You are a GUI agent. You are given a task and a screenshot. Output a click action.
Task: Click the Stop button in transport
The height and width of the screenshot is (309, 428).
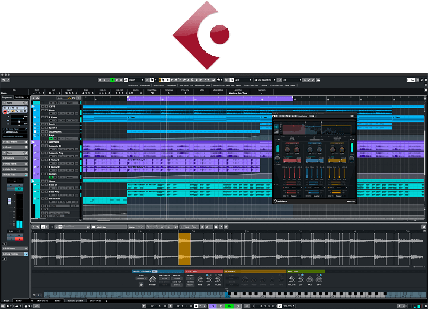[221, 306]
